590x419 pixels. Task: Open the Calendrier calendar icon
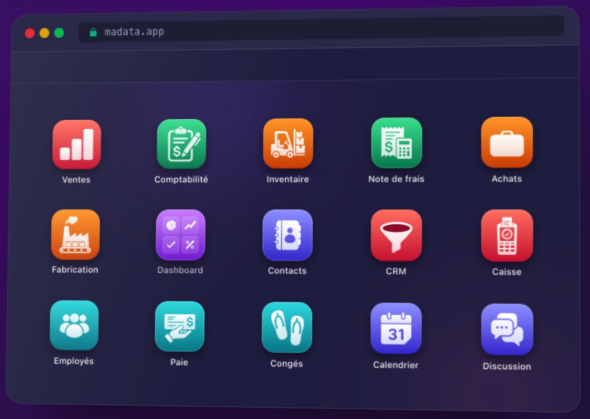(x=396, y=328)
